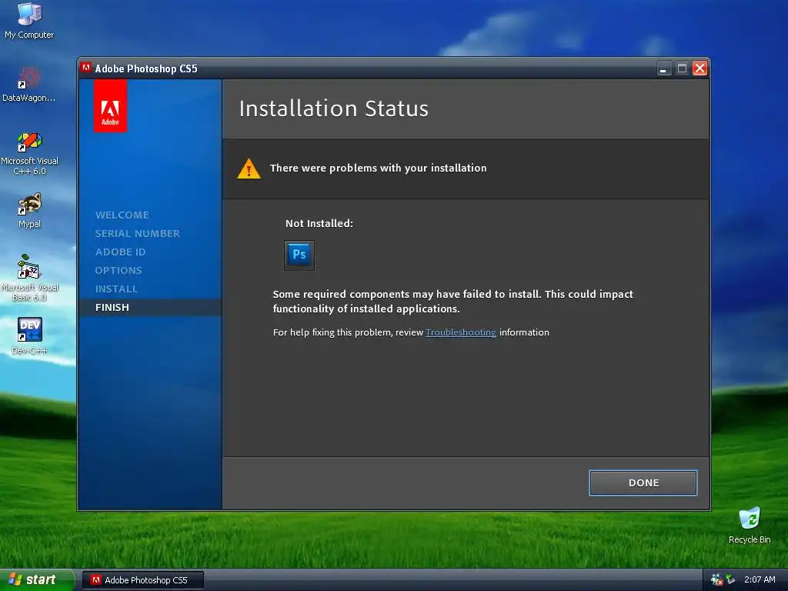Select the OPTIONS step in sidebar
Screen dimensions: 788x591
coord(119,270)
